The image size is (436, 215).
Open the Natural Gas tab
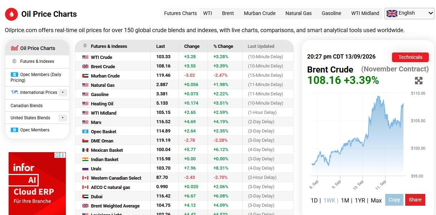[299, 13]
